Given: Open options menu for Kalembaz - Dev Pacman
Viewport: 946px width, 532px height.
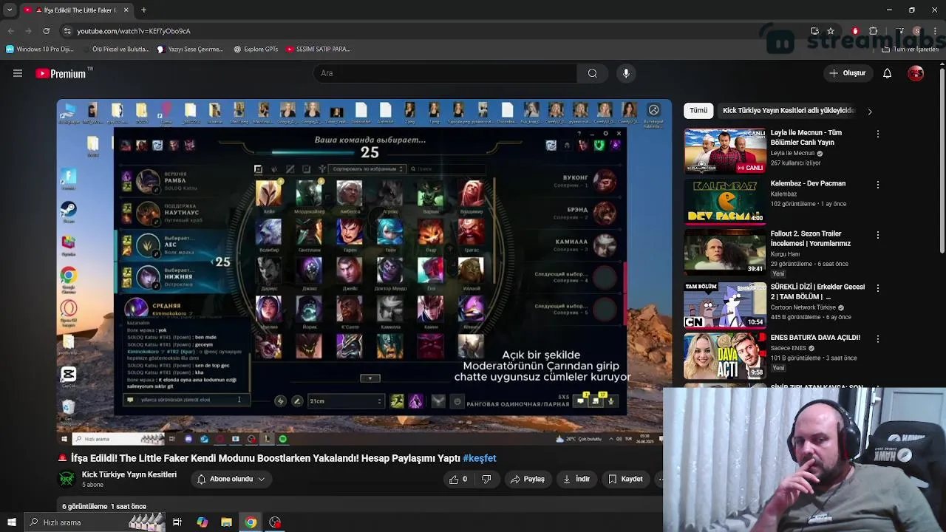Looking at the screenshot, I should (x=877, y=185).
